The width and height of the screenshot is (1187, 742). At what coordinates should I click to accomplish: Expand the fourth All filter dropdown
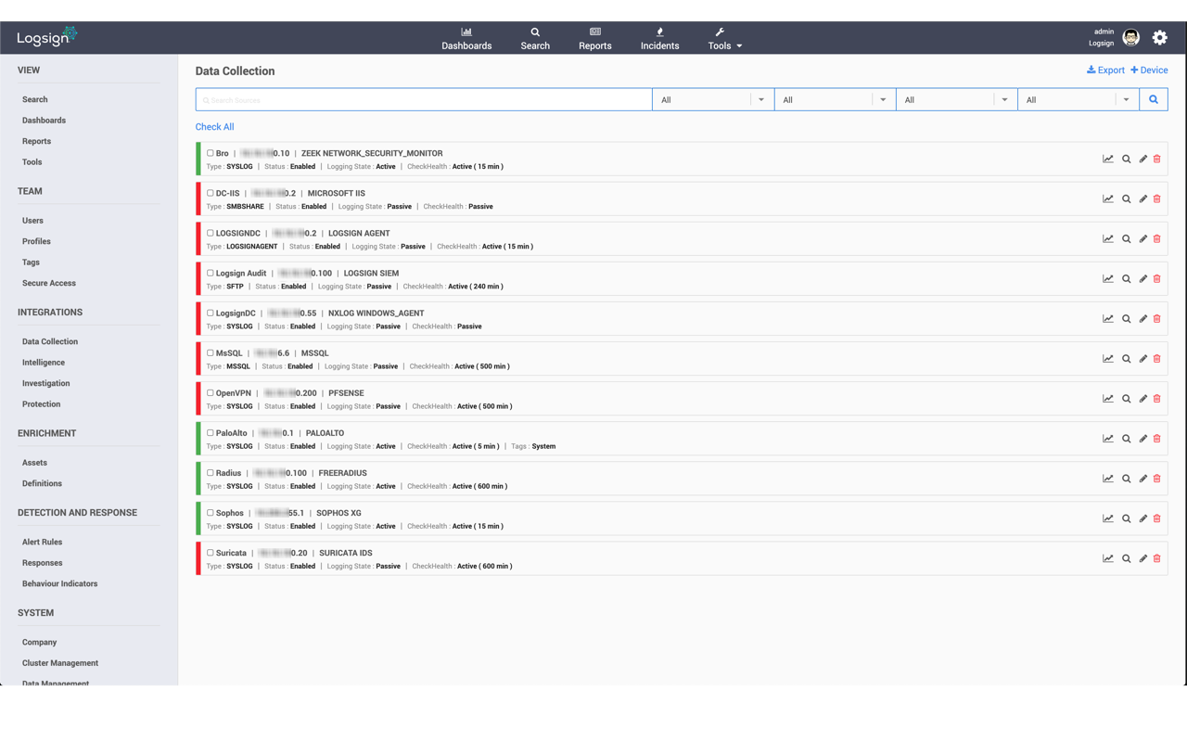click(x=1079, y=99)
